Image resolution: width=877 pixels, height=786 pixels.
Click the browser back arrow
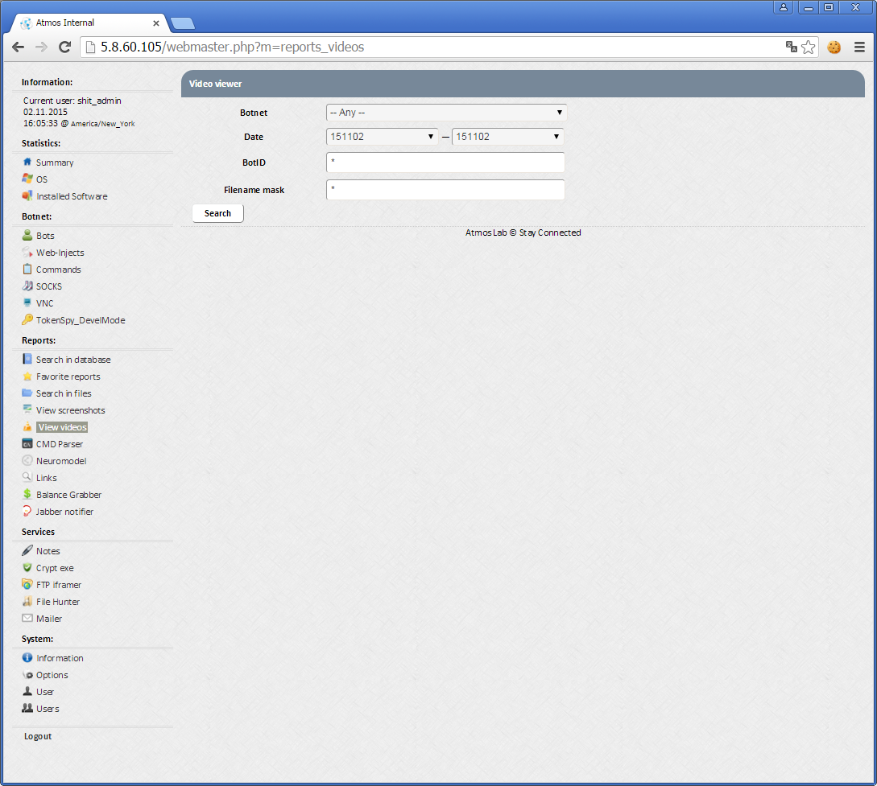tap(18, 47)
